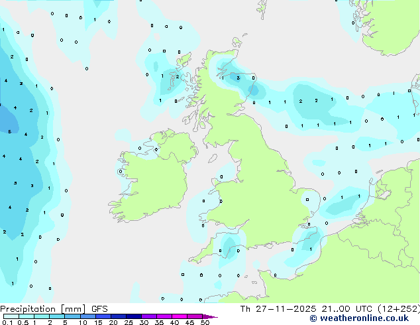The width and height of the screenshot is (420, 325).
Task: Click the '15' legend scale label
Action: (x=98, y=322)
